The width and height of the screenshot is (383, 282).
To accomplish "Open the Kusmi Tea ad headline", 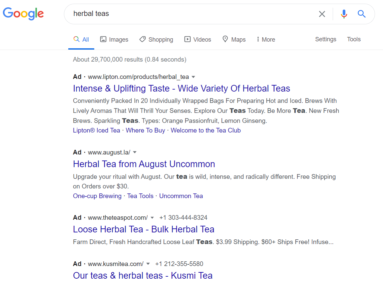I will (x=143, y=275).
